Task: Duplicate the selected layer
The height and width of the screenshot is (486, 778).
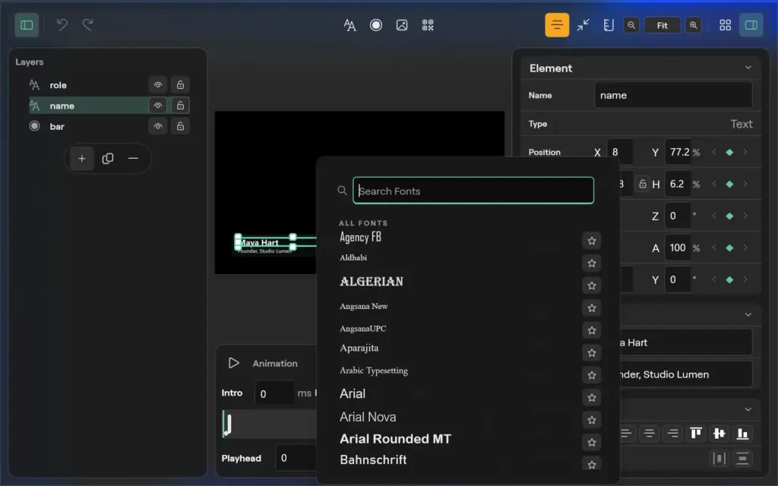Action: tap(108, 159)
